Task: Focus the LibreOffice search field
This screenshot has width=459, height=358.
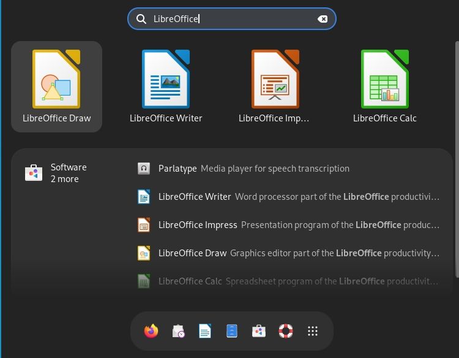Action: point(232,19)
